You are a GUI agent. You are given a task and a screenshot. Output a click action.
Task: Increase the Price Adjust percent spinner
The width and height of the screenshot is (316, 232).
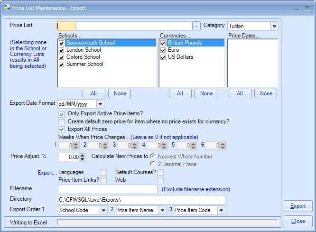point(82,155)
